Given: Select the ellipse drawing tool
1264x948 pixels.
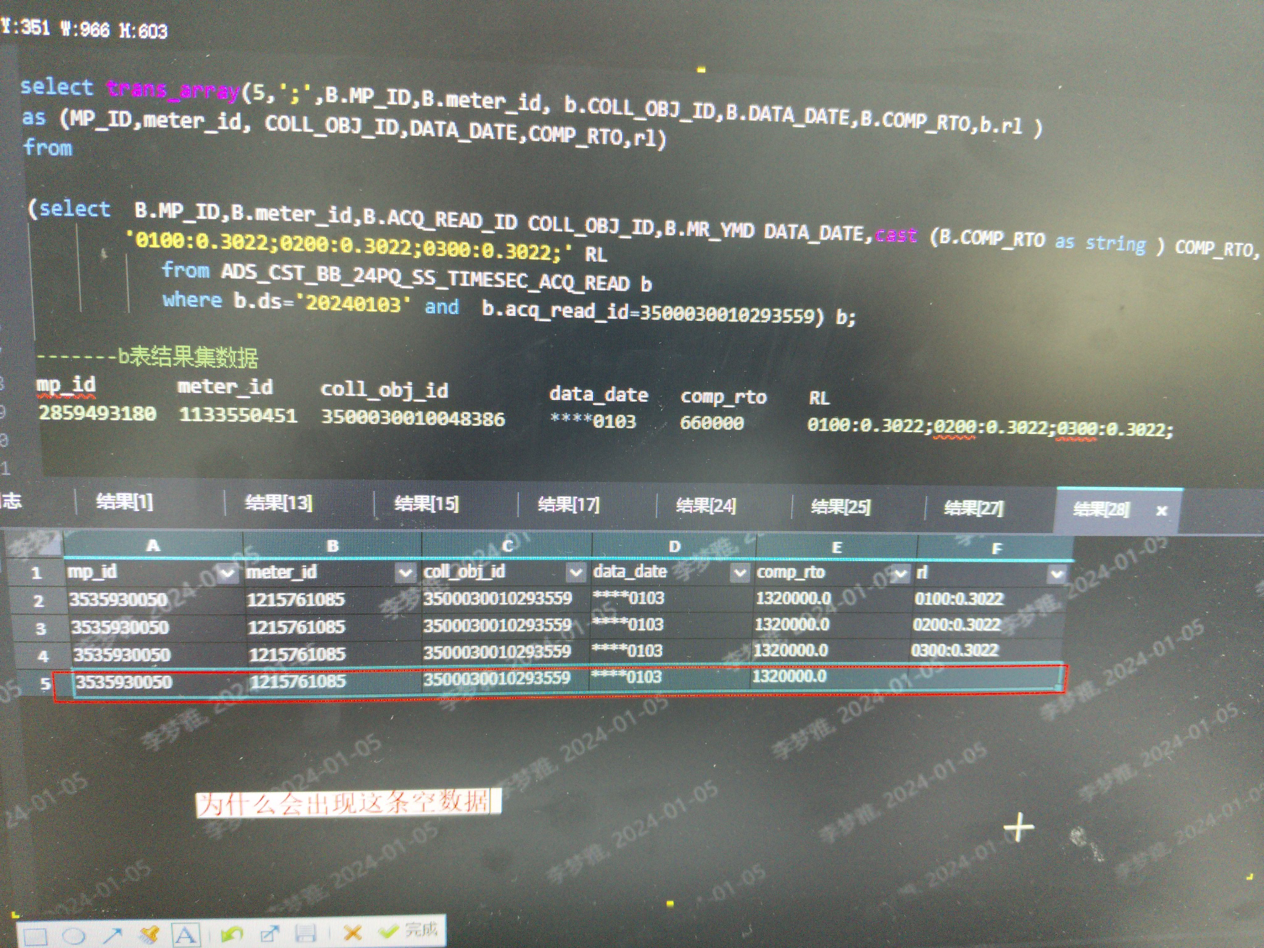Looking at the screenshot, I should [x=74, y=936].
